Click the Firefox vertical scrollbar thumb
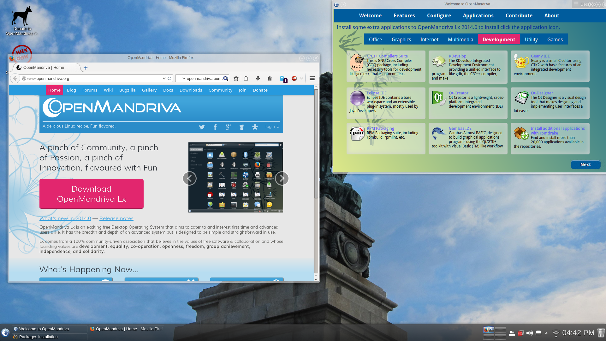Screen dimensions: 606x341 click(x=316, y=144)
